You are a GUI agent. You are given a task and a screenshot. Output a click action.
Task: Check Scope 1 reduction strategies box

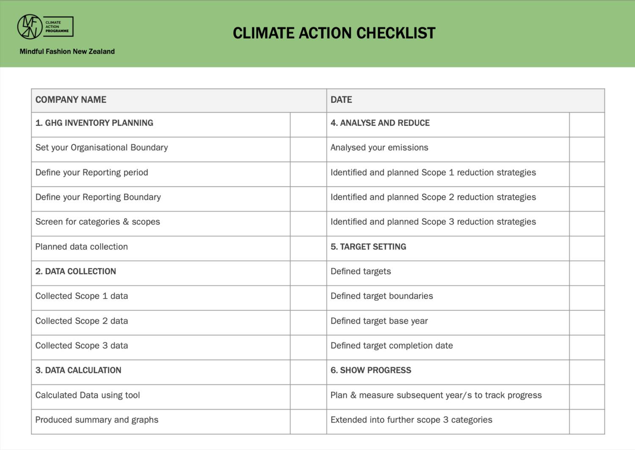[x=587, y=174]
